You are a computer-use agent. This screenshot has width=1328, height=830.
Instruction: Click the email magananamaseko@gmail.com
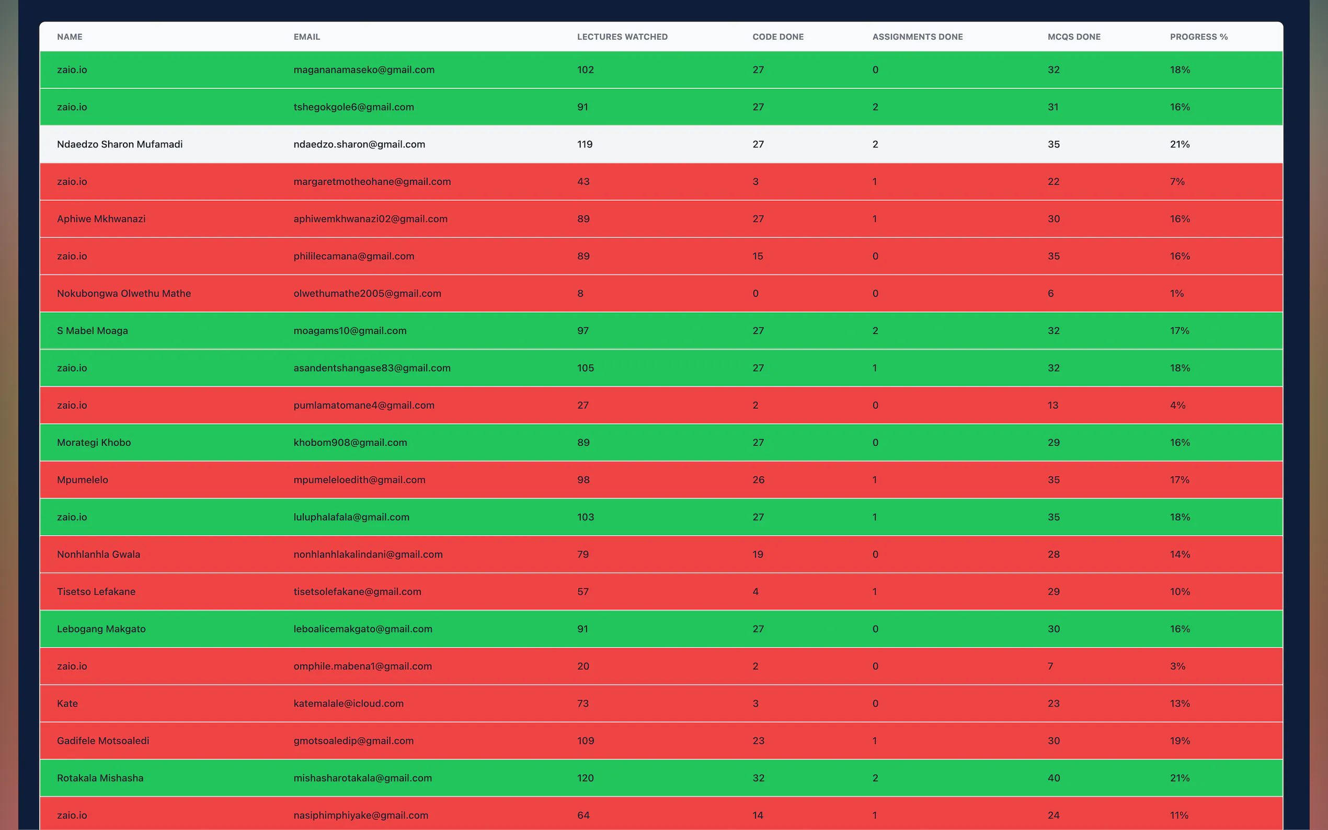pyautogui.click(x=363, y=70)
